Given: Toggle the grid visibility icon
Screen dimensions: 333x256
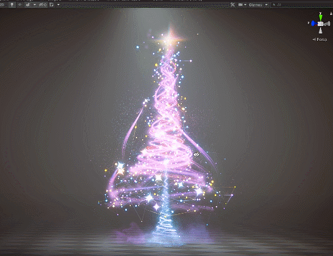Looking at the screenshot, I should [52, 5].
